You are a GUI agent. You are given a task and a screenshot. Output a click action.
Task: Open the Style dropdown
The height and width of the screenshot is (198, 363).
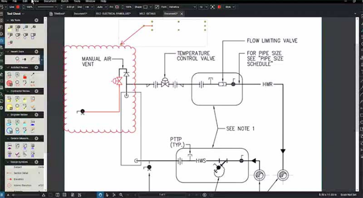pyautogui.click(x=229, y=7)
